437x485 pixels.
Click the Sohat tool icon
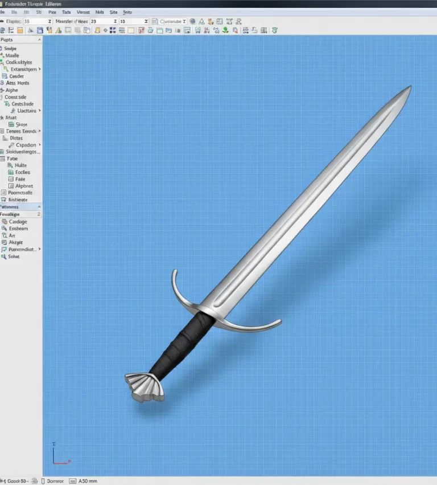[5, 256]
